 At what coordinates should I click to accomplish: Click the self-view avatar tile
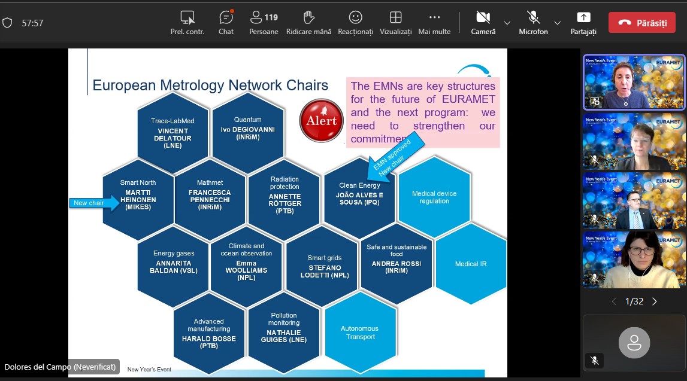pyautogui.click(x=634, y=343)
